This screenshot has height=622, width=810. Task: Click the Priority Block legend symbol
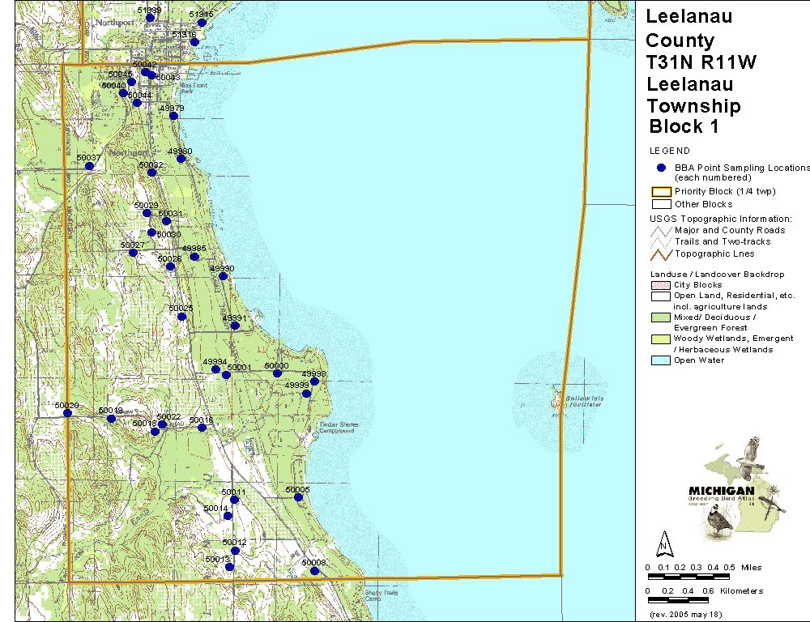click(661, 191)
